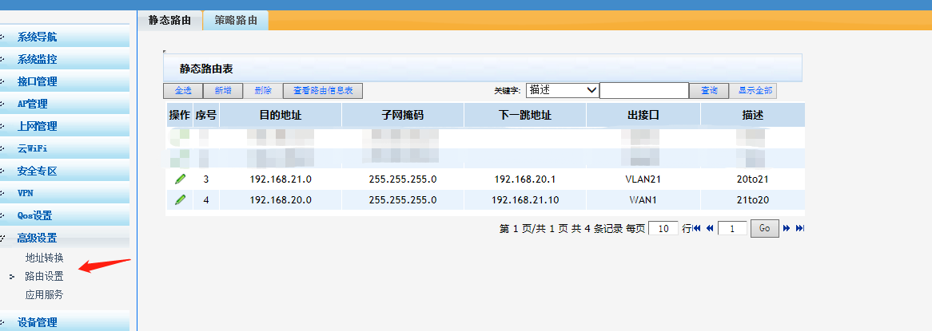Focus rows-per-page field showing 10

663,228
